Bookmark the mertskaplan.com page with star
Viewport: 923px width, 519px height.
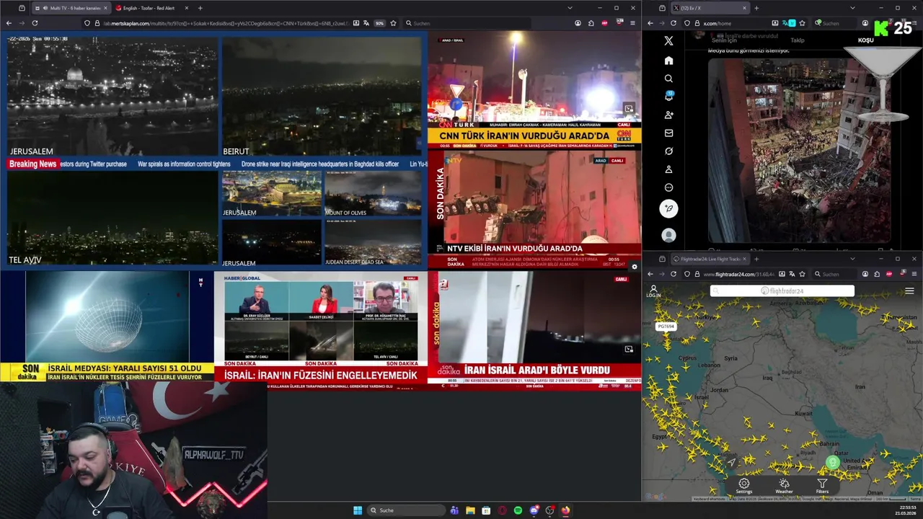(x=393, y=23)
